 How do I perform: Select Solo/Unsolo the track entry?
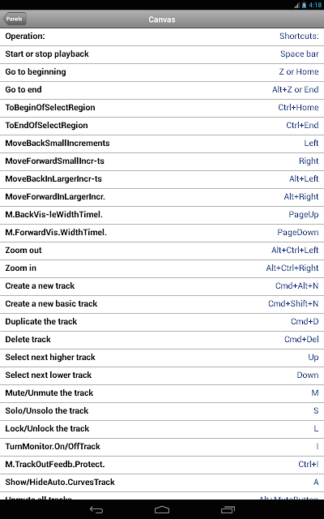click(162, 411)
